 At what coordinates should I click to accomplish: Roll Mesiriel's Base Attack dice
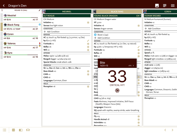(x=88, y=71)
